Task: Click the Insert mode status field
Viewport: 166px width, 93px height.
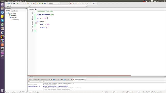Action: coord(139,92)
